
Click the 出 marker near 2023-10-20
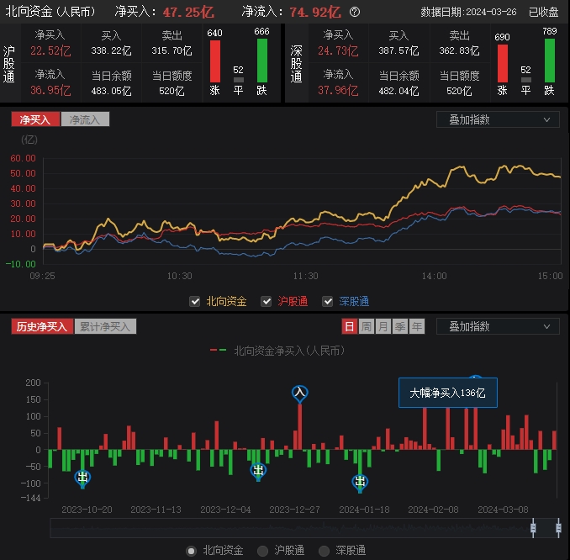pos(82,478)
